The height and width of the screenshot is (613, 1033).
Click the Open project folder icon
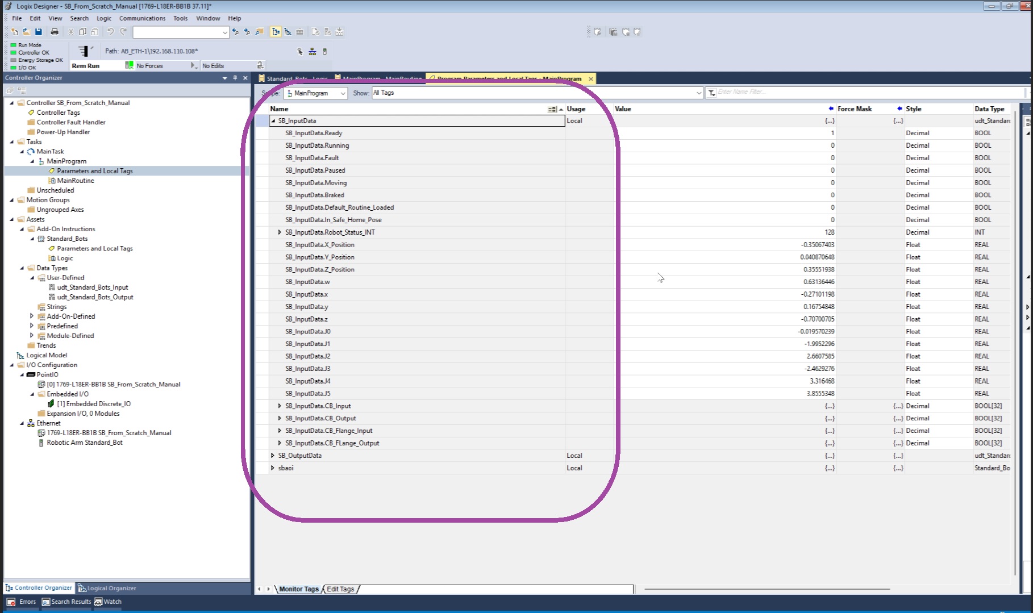[x=26, y=32]
